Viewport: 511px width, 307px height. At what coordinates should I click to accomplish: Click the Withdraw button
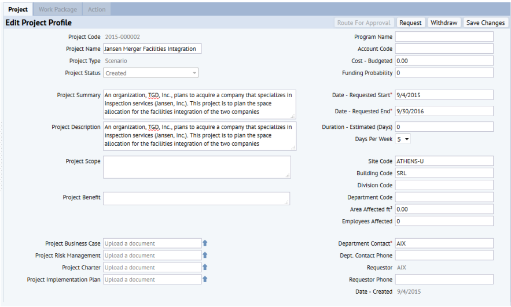(x=444, y=23)
